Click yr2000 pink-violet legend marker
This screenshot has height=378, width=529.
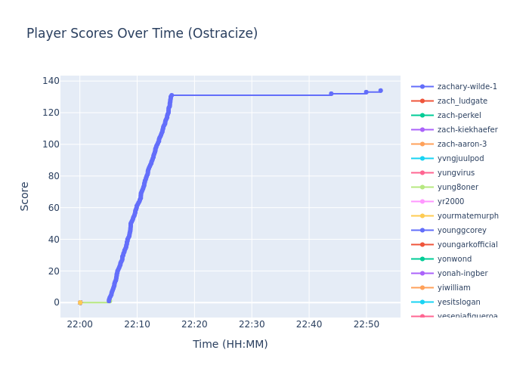click(422, 202)
